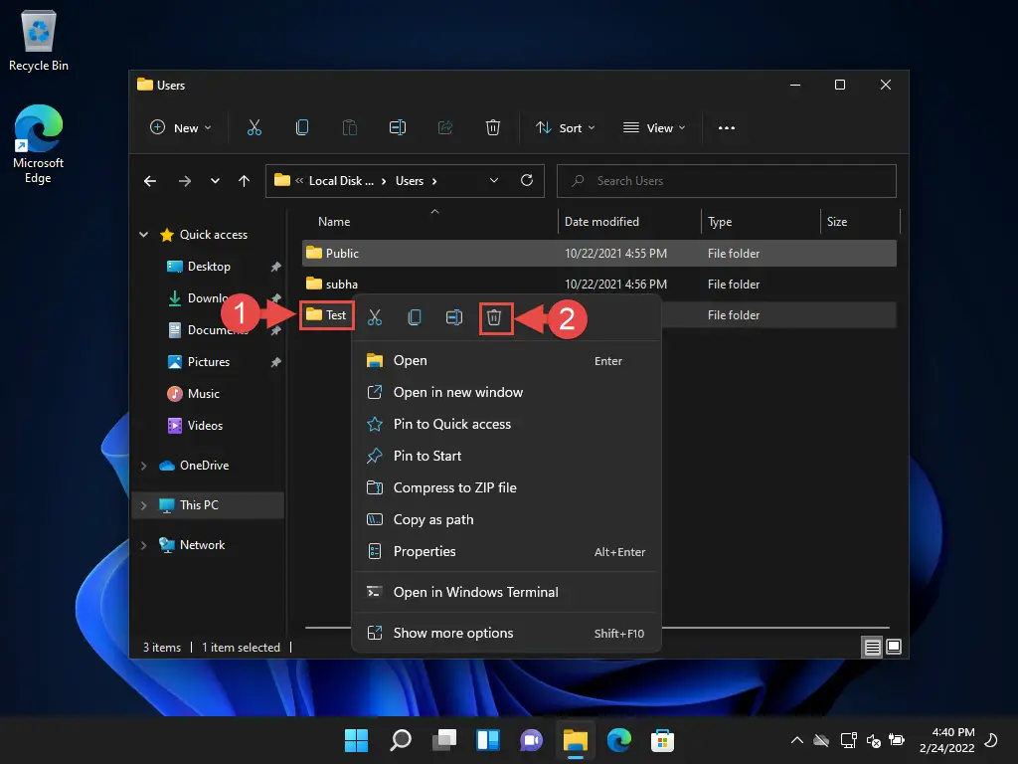Select the subha folder row
Viewport: 1018px width, 764px height.
coord(599,284)
